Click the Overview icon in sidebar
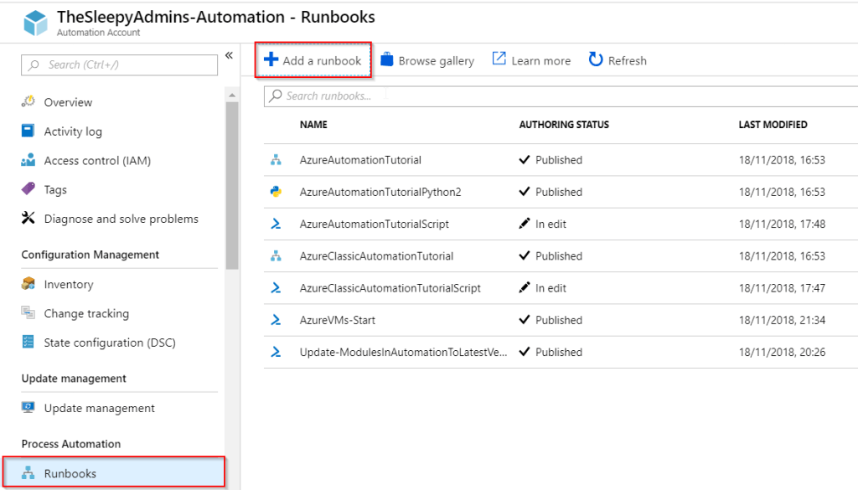The image size is (858, 490). pos(28,101)
